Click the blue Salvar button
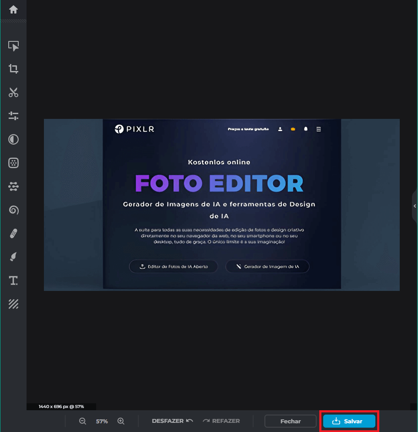 [349, 421]
